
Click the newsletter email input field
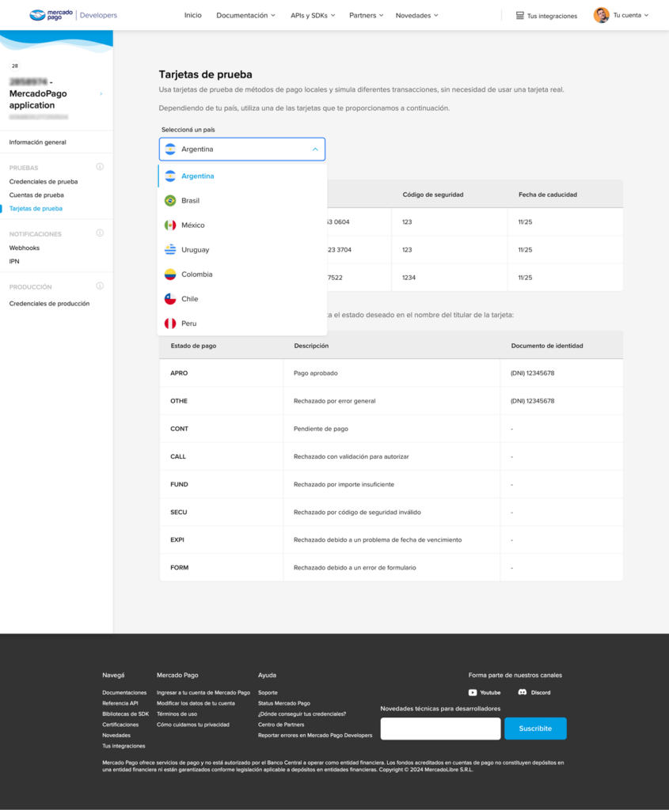440,729
